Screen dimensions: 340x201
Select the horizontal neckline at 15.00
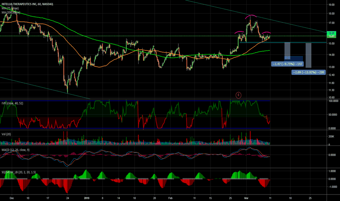pos(283,42)
